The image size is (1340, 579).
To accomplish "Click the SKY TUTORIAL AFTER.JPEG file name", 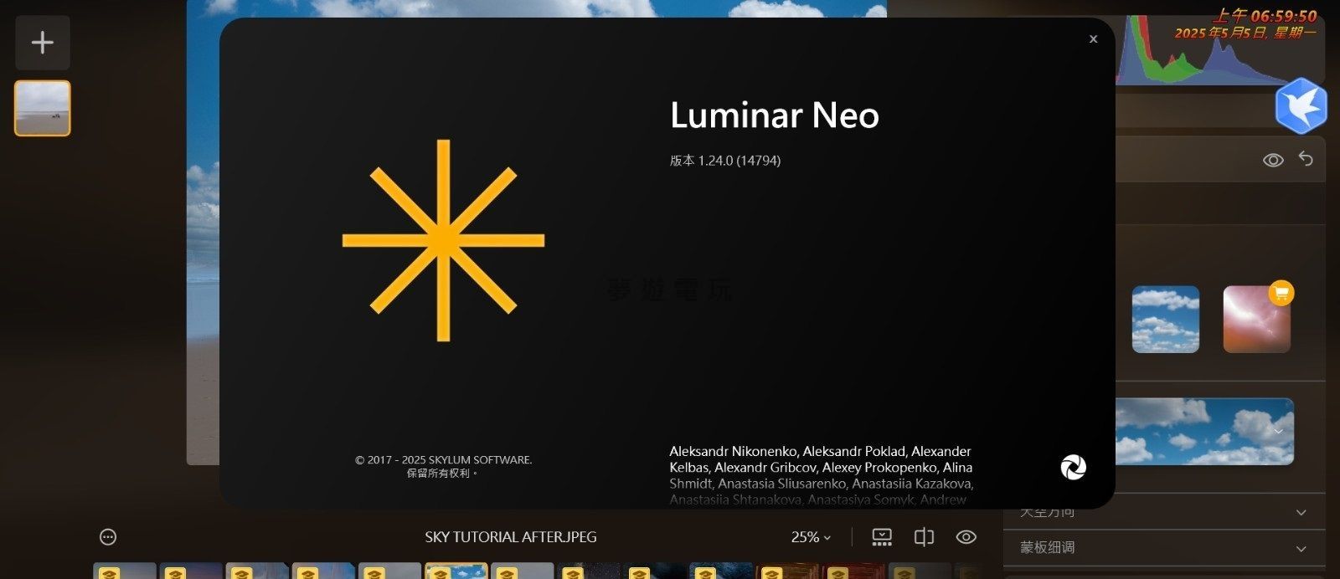I will pos(511,537).
